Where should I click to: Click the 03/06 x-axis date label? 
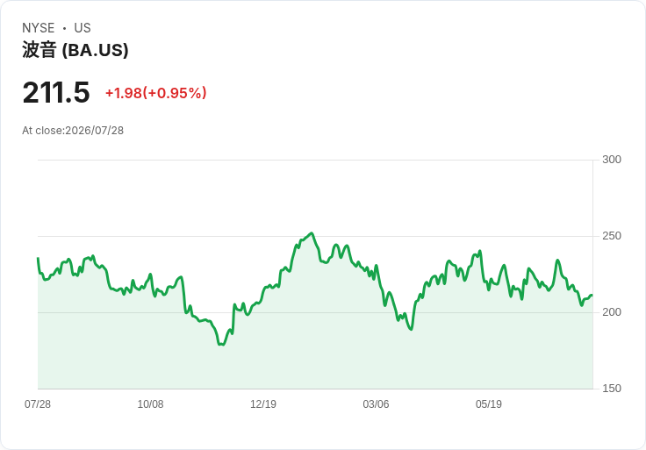coord(376,404)
